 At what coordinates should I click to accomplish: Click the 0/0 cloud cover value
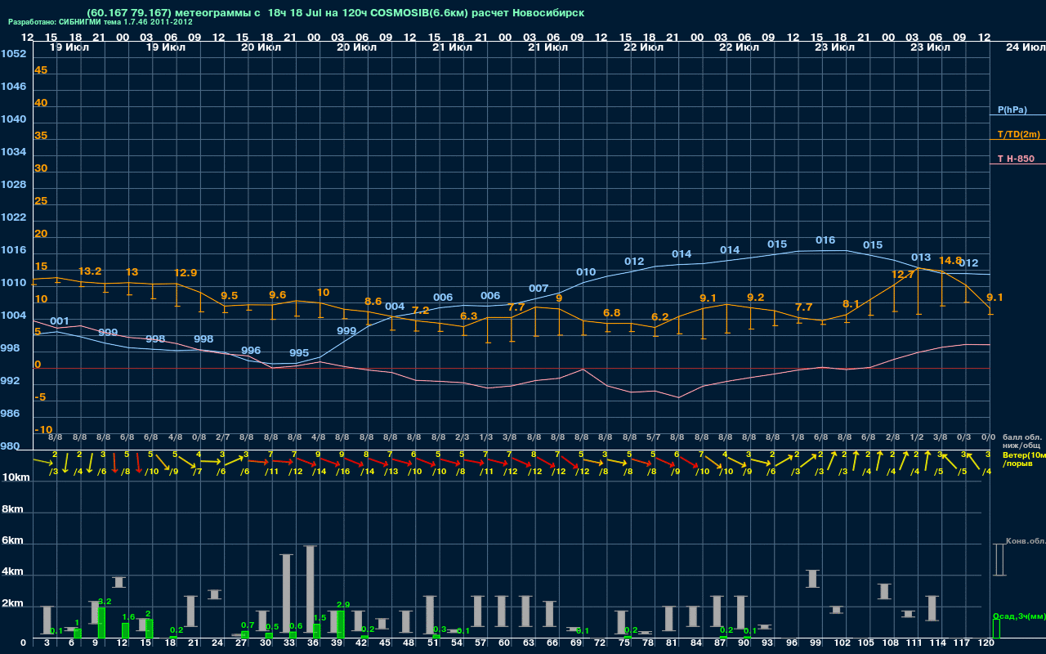[988, 437]
